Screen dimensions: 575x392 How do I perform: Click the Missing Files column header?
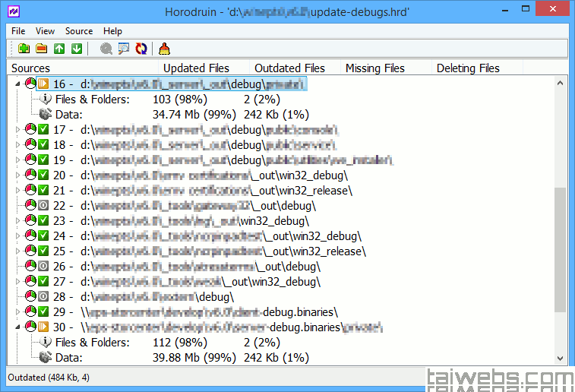pos(375,68)
